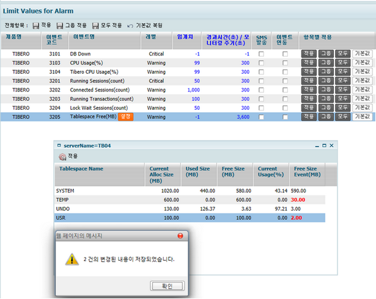Click 그룹 button in Running Transactions row
Screen dimensions: 376x299
point(326,99)
